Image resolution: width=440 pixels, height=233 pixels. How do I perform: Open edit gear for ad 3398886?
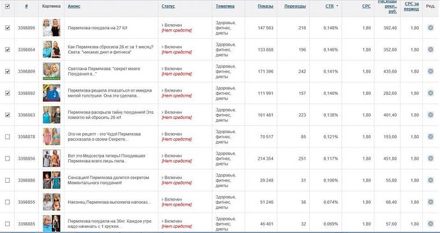[430, 180]
